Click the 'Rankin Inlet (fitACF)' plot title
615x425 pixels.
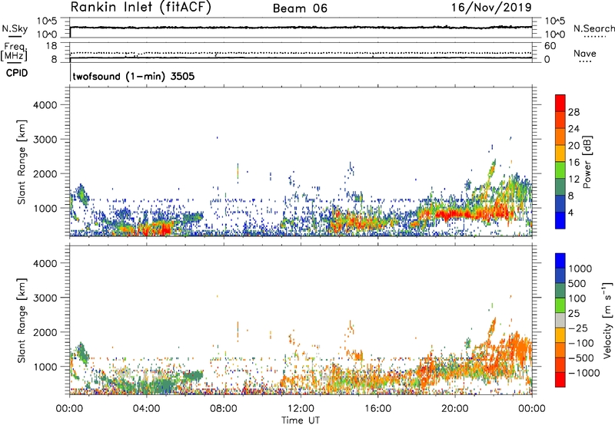141,8
